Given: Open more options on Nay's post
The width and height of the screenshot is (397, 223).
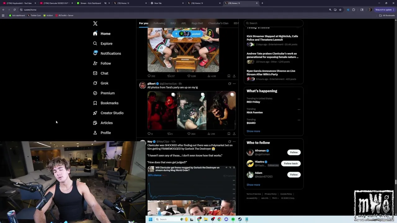Looking at the screenshot, I should click(234, 142).
